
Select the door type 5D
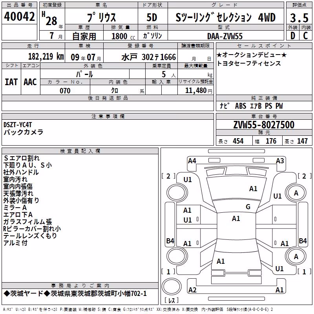click(x=152, y=17)
